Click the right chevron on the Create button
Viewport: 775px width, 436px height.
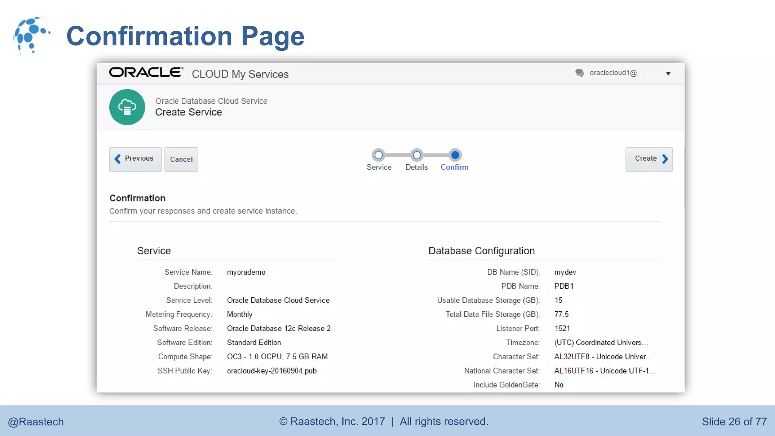click(665, 159)
